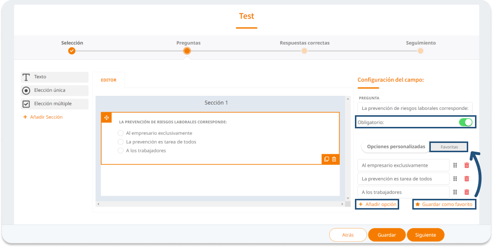493x247 pixels.
Task: Open the Opciones personalizadas tab
Action: [396, 146]
